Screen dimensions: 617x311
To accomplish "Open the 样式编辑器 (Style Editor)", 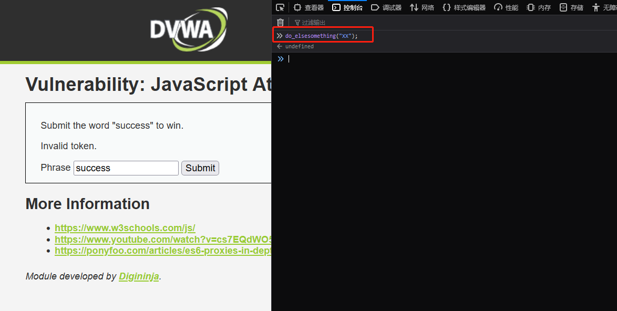I will tap(464, 7).
